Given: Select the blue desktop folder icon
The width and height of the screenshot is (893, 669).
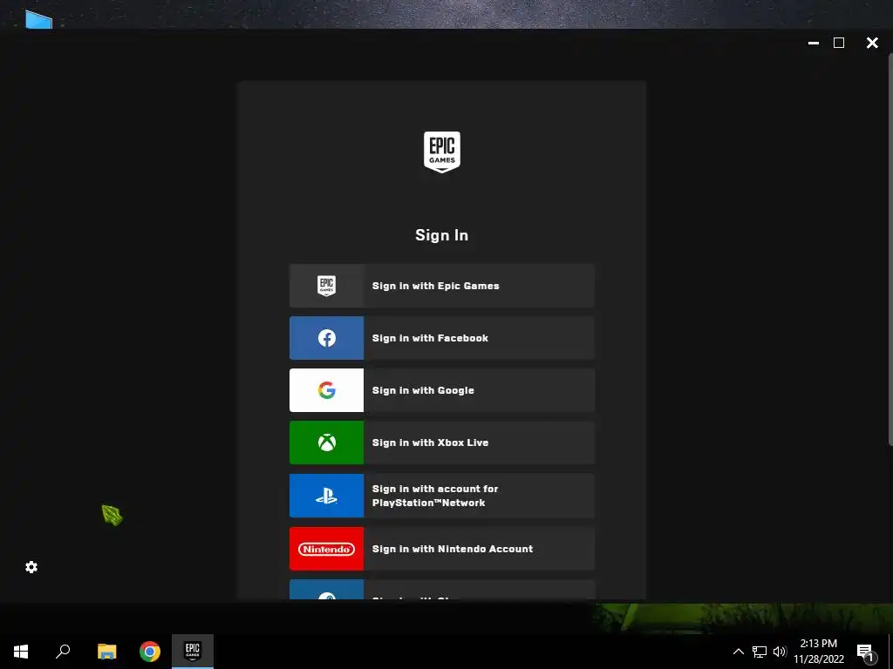Looking at the screenshot, I should coord(38,19).
